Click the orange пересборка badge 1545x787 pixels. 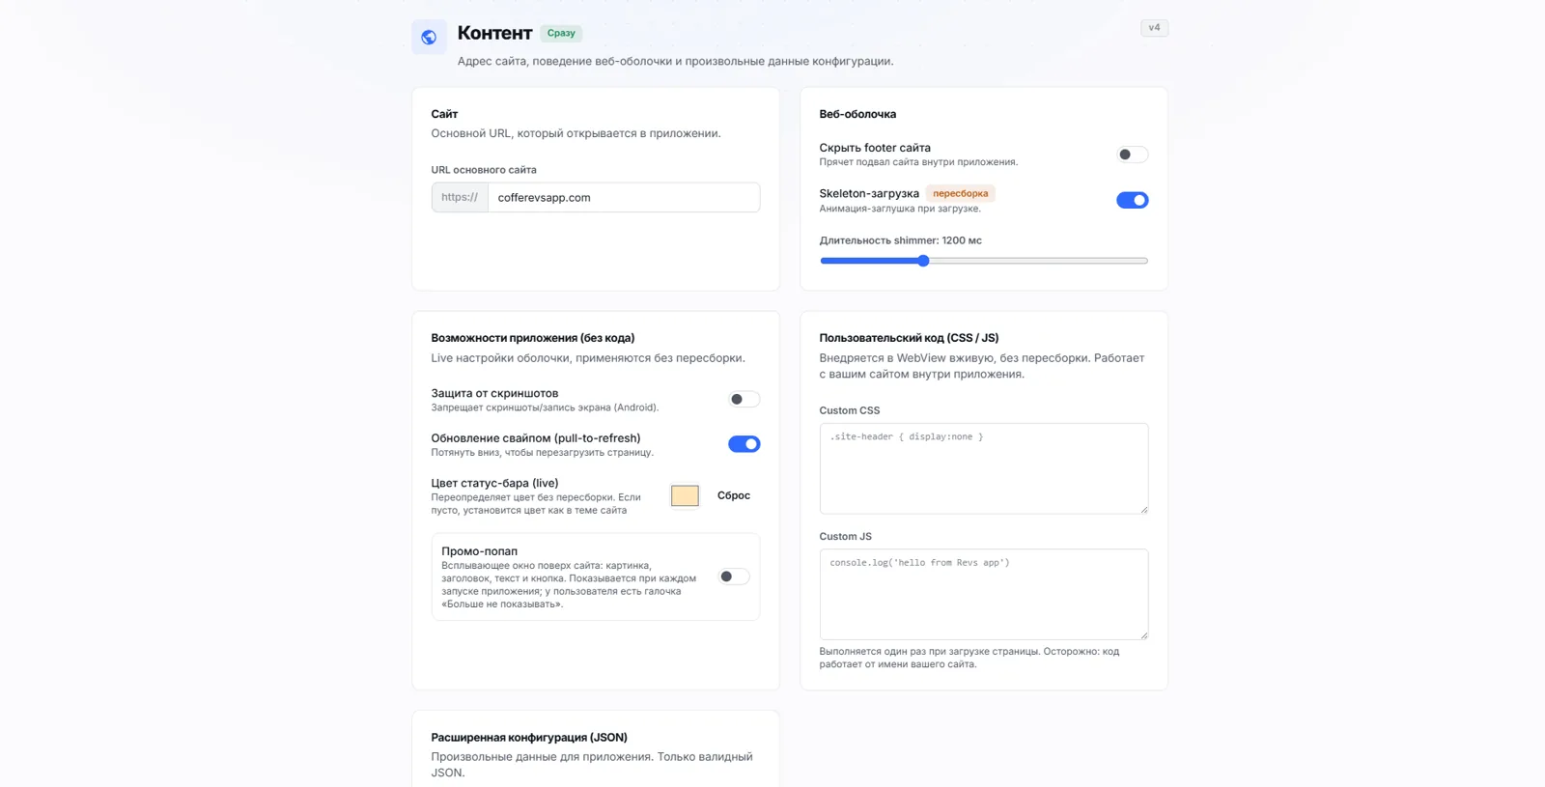(960, 193)
